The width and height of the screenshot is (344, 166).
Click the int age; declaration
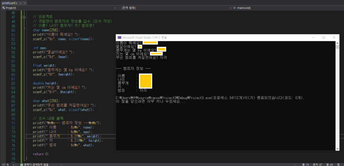[x=40, y=48]
